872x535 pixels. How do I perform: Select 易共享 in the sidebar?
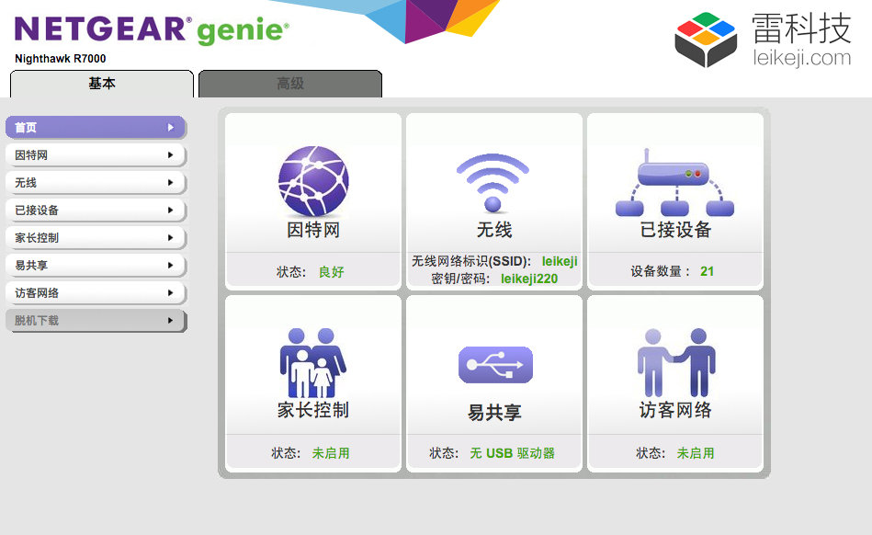coord(95,266)
